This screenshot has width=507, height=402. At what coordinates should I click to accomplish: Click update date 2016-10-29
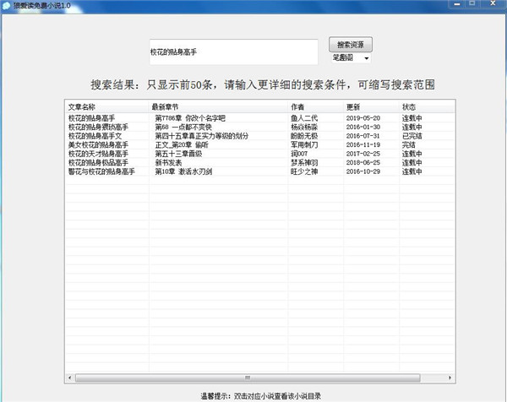tap(363, 171)
